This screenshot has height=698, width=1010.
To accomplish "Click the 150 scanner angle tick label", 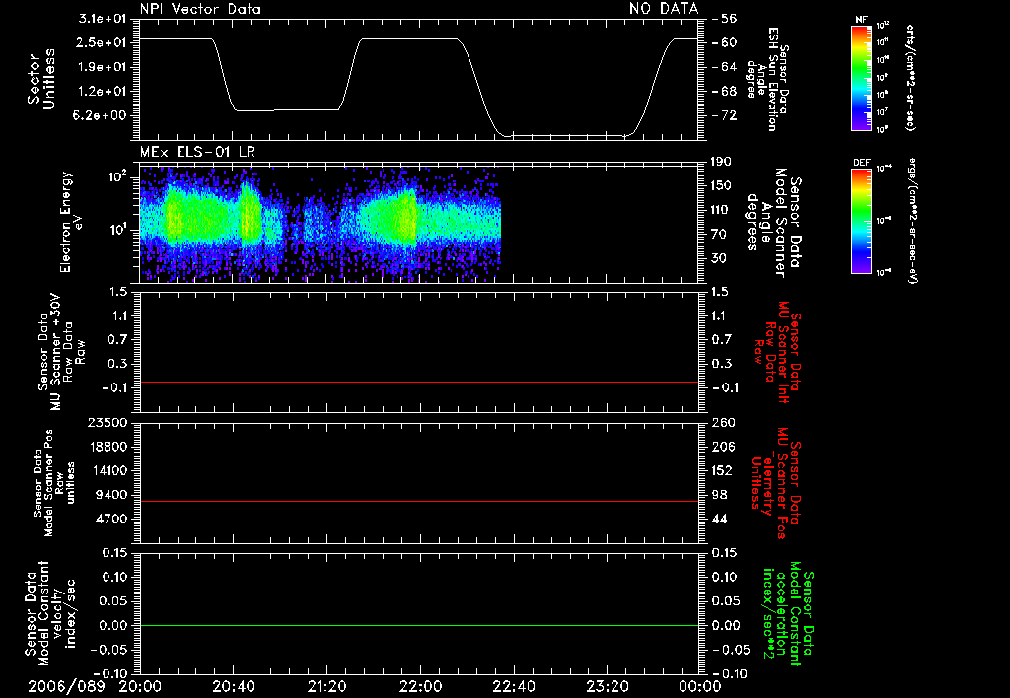I will coord(721,186).
